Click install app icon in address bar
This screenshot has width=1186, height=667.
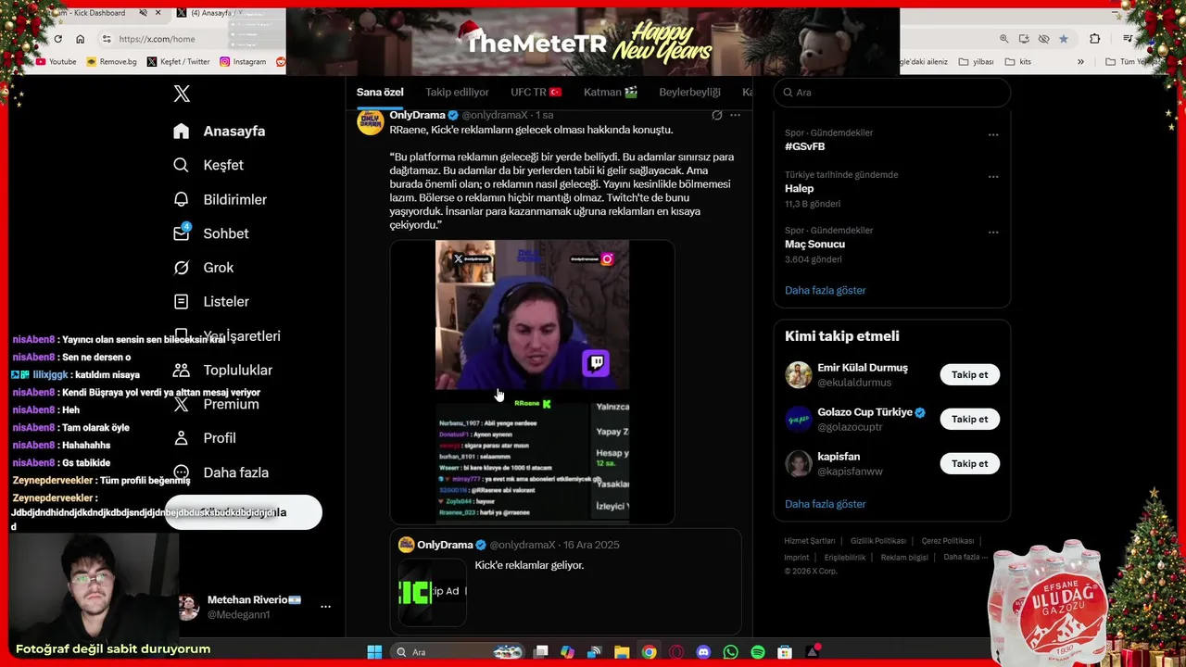coord(1024,39)
